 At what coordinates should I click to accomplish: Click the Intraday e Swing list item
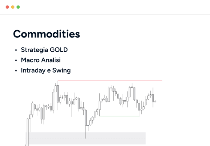point(46,70)
